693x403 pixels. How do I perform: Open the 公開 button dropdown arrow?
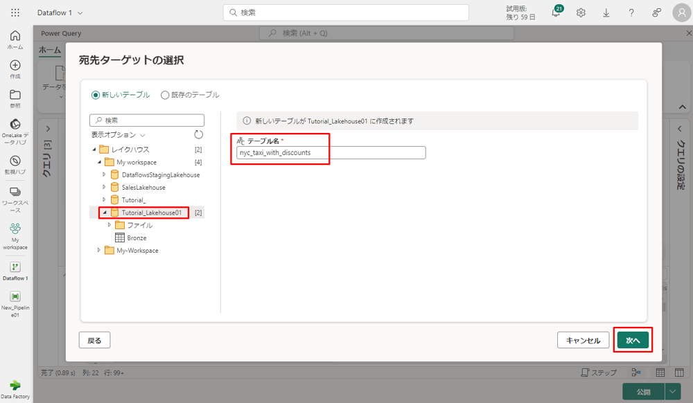[x=672, y=391]
